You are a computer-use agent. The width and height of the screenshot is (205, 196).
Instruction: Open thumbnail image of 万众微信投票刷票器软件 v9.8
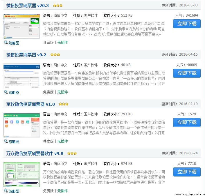tap(21, 174)
